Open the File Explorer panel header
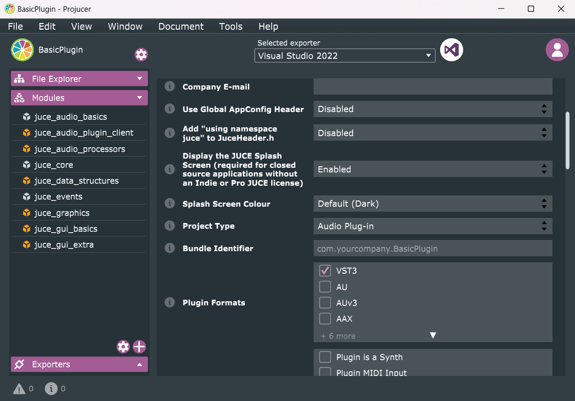The image size is (575, 401). click(79, 78)
